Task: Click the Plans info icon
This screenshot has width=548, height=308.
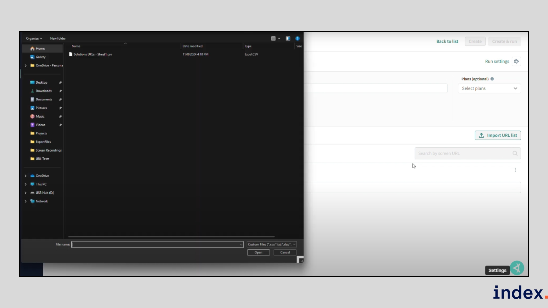Action: click(x=492, y=79)
